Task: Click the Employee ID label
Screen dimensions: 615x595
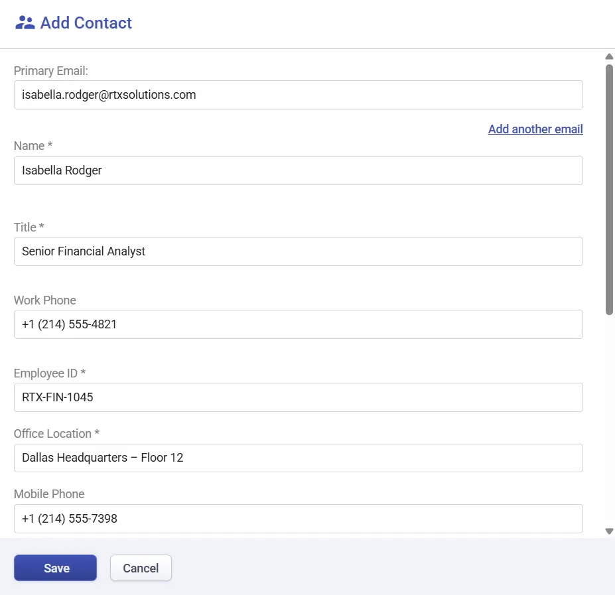Action: (x=50, y=373)
